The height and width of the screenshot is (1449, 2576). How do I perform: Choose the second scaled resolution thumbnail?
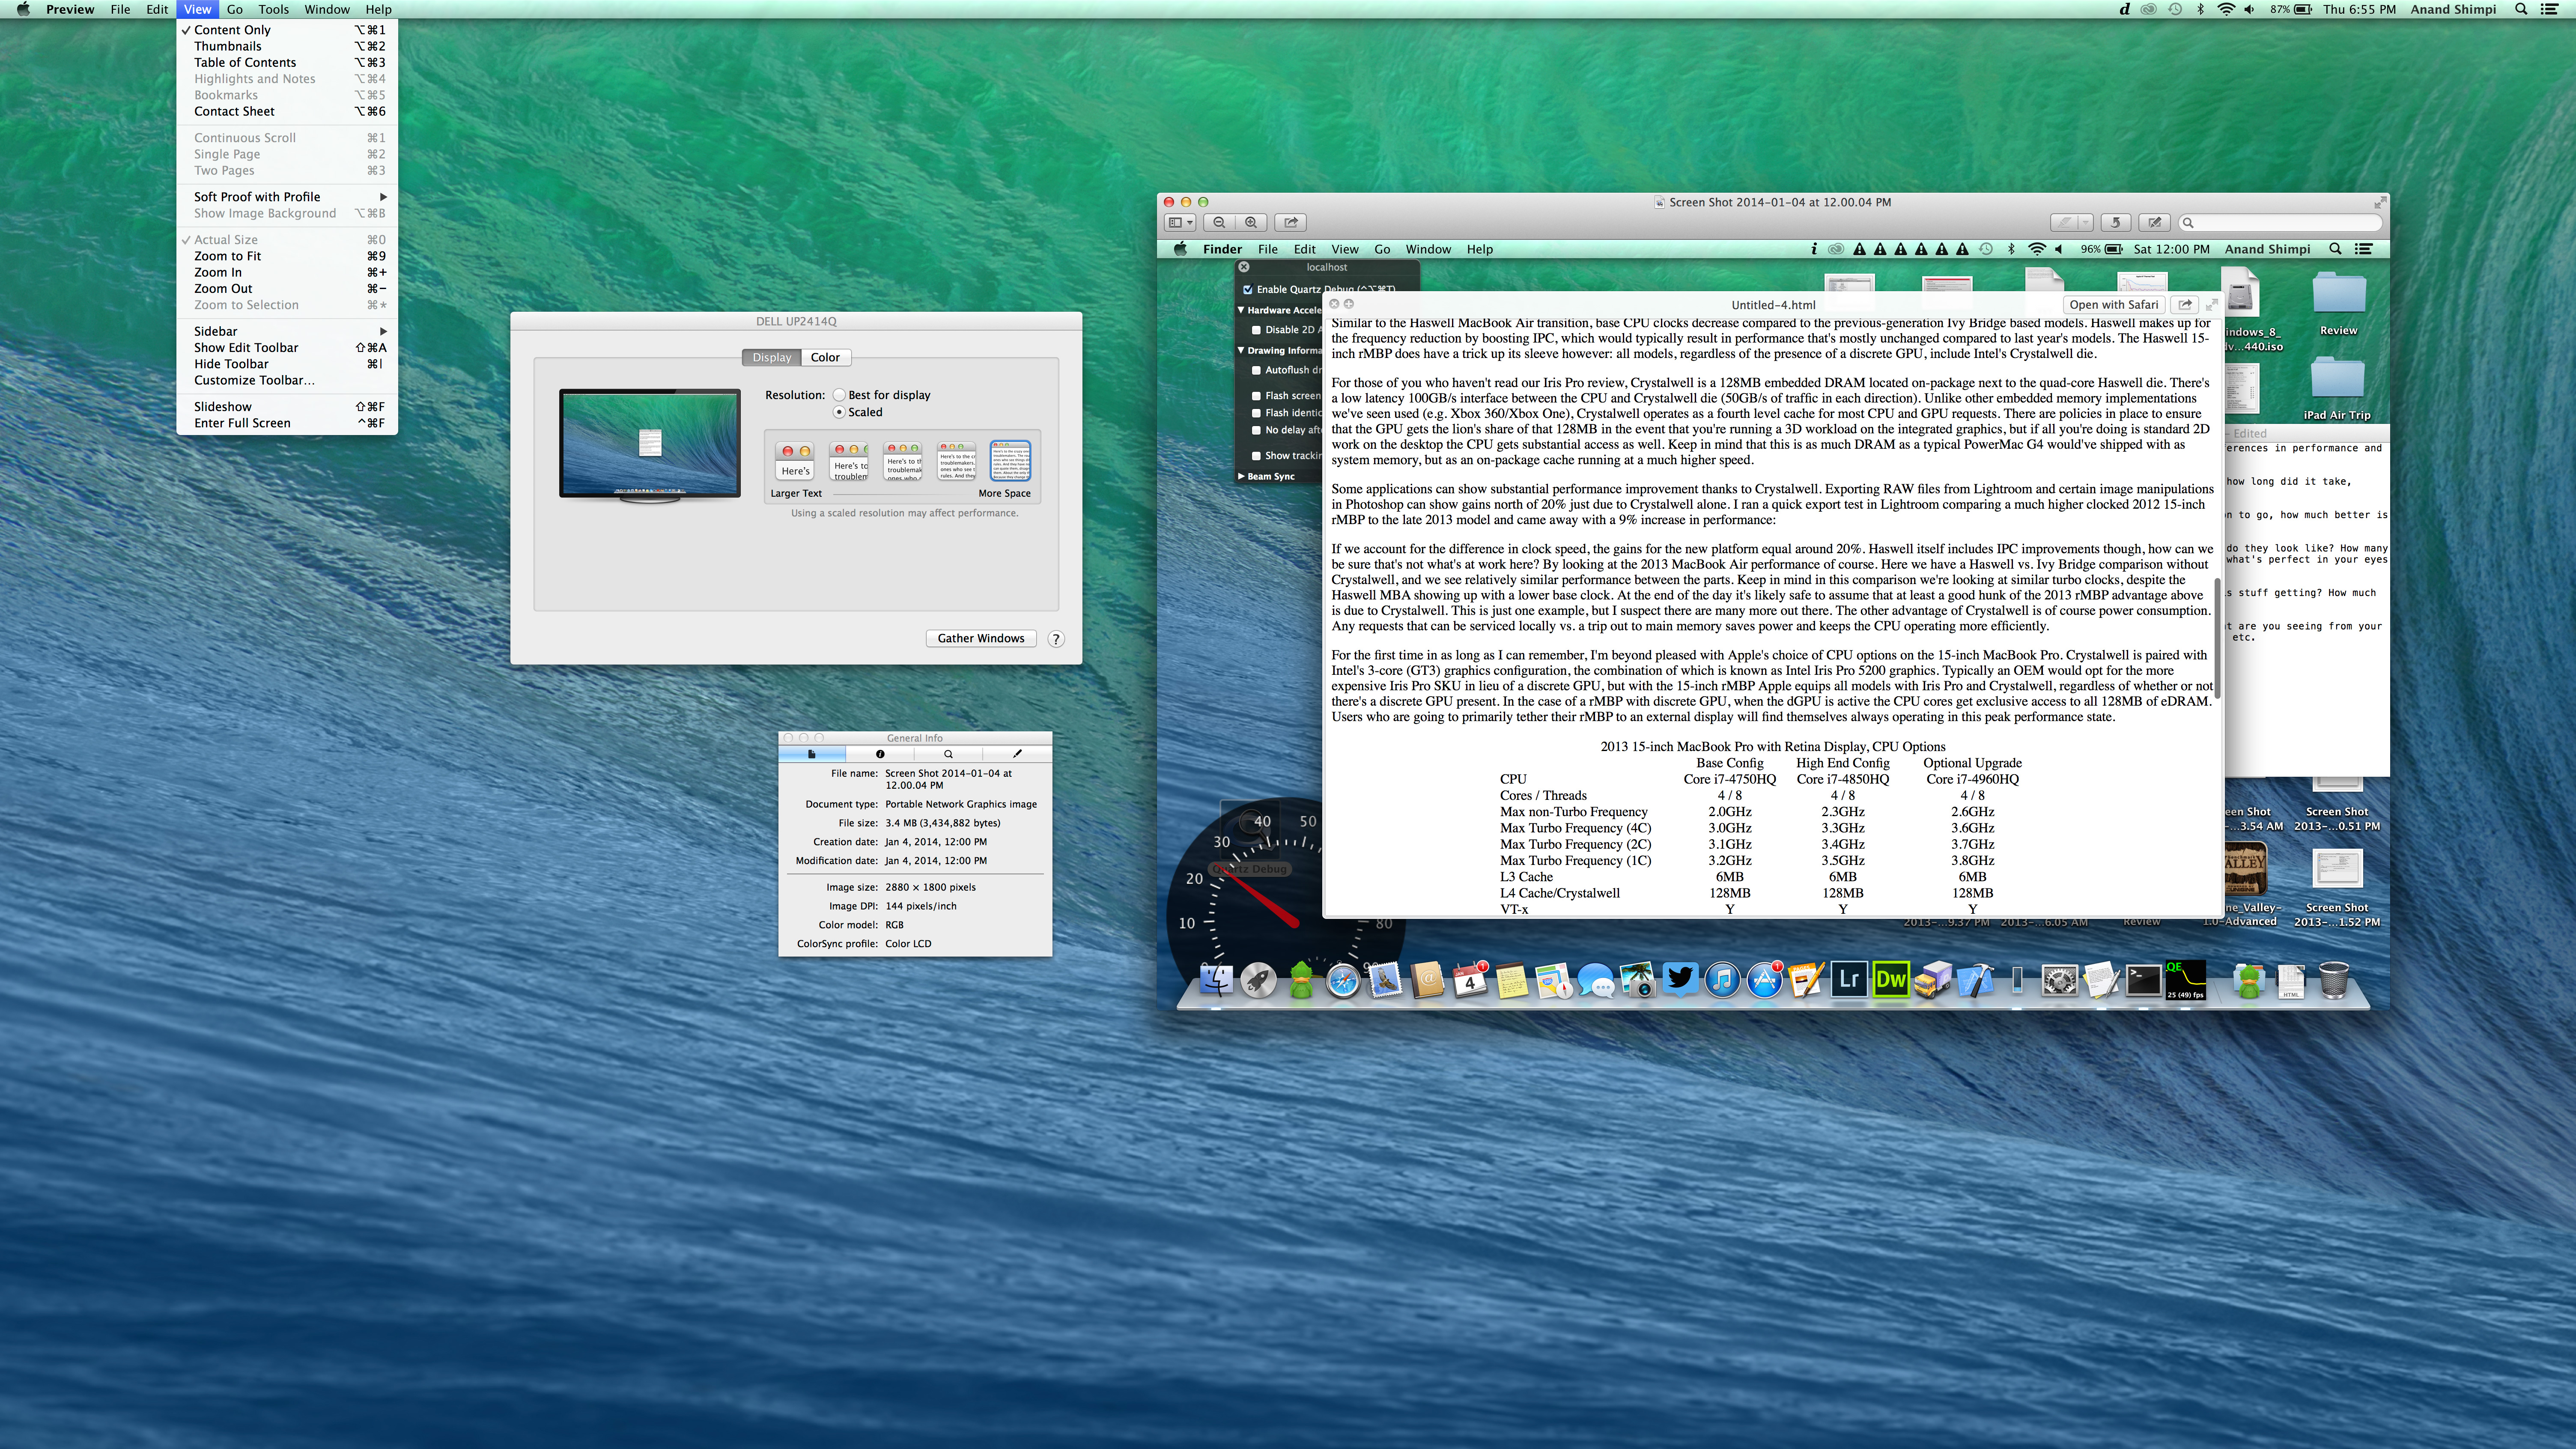pos(849,461)
